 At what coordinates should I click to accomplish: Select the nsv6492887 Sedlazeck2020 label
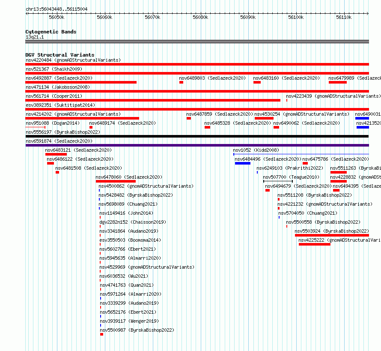(x=59, y=78)
